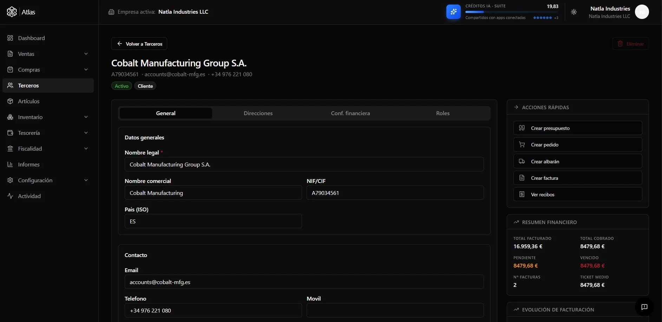Click the Atlas logo icon

12,12
